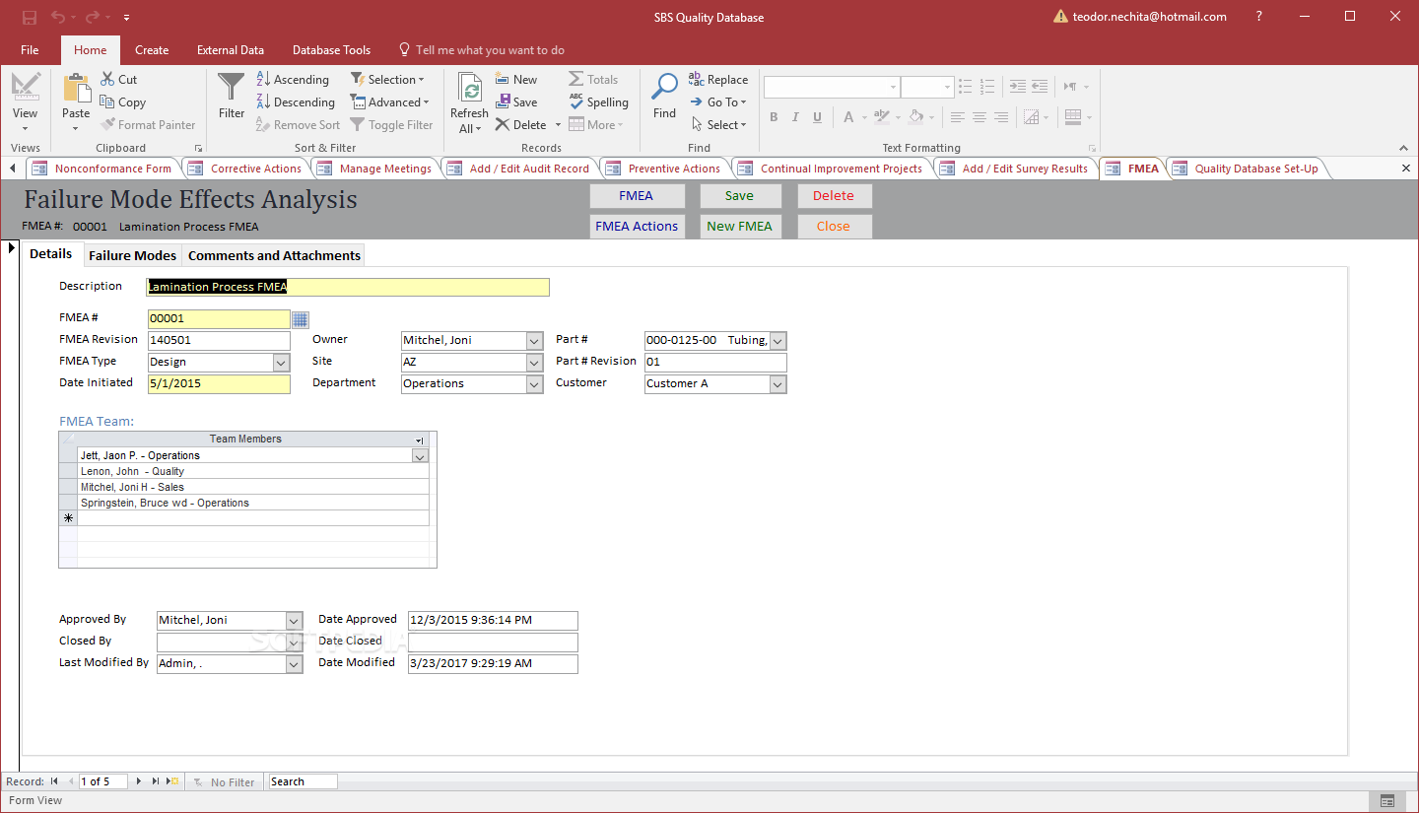Viewport: 1419px width, 813px height.
Task: Toggle Underline text formatting
Action: [817, 117]
